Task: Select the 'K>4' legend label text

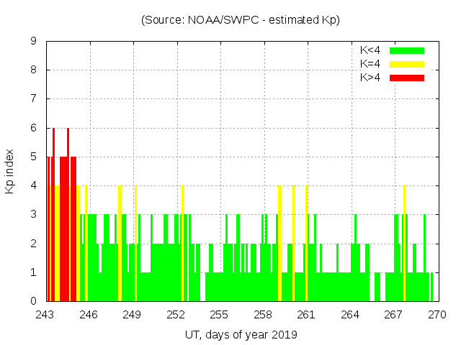Action: [370, 78]
